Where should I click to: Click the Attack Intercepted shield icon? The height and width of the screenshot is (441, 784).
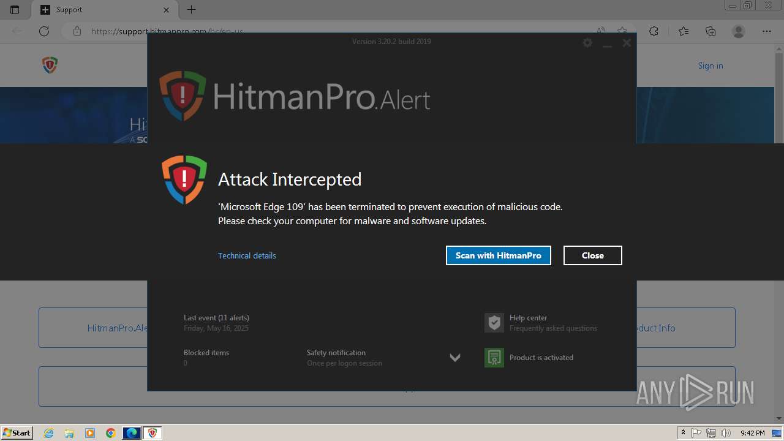pyautogui.click(x=184, y=179)
